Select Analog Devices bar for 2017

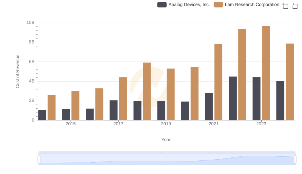(114, 110)
